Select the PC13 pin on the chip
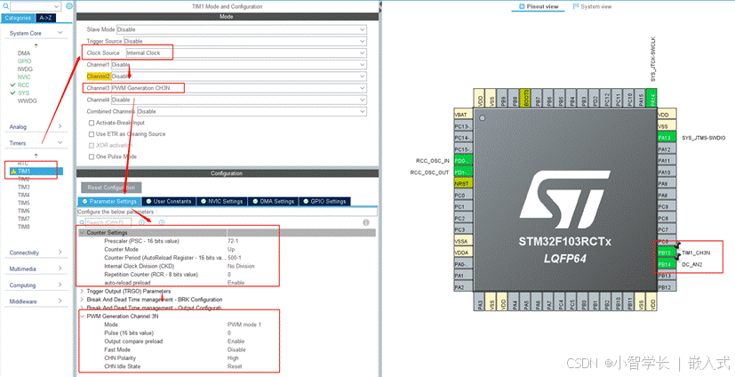The width and height of the screenshot is (735, 377). click(463, 126)
